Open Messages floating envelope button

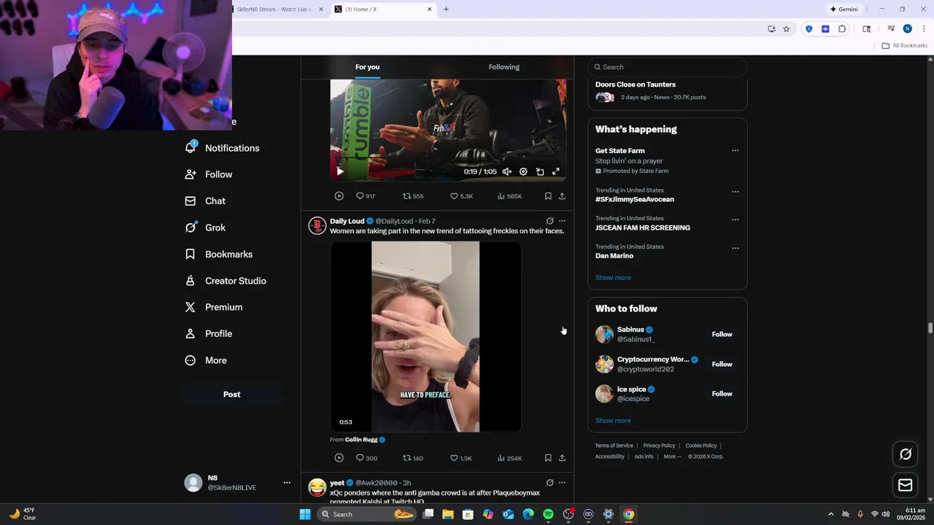[906, 485]
